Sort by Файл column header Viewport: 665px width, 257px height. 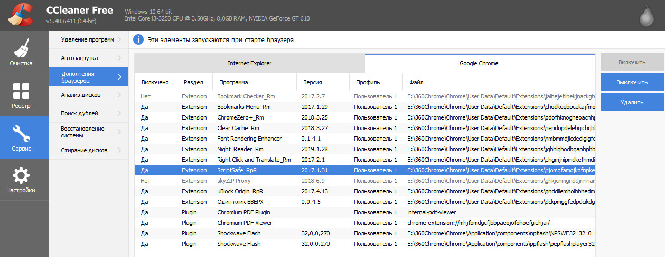[x=499, y=82]
